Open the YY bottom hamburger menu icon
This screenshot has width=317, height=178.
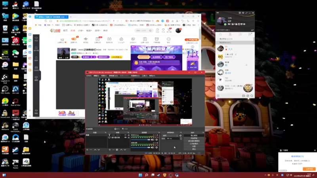(218, 96)
